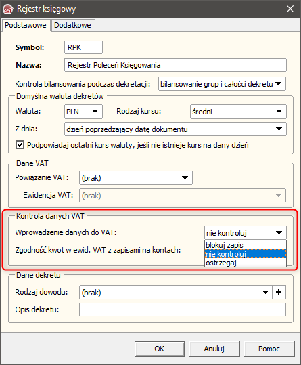Open help with the Pomoc button

tap(269, 349)
